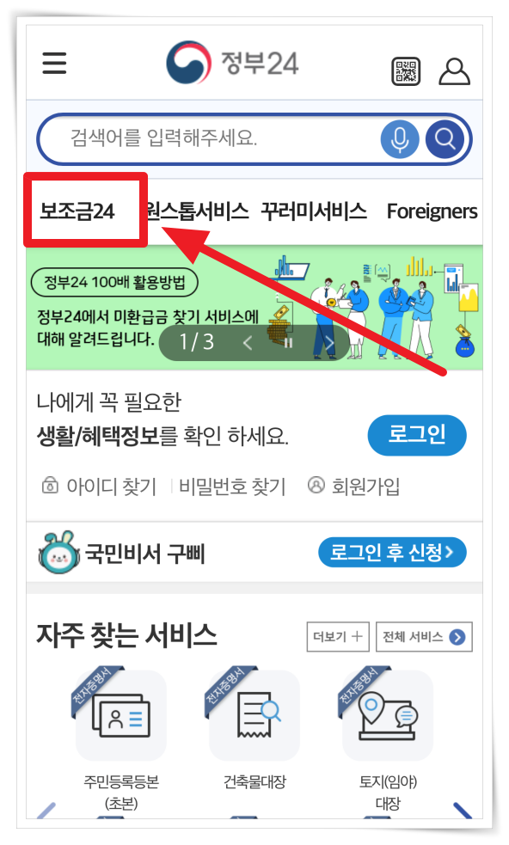
Task: Focus the 검색어를 입력해주세요 search field
Action: point(211,138)
